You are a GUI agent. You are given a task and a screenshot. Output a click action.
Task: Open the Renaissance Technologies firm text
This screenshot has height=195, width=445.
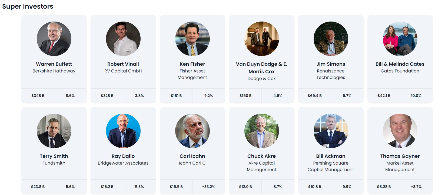[x=331, y=74]
